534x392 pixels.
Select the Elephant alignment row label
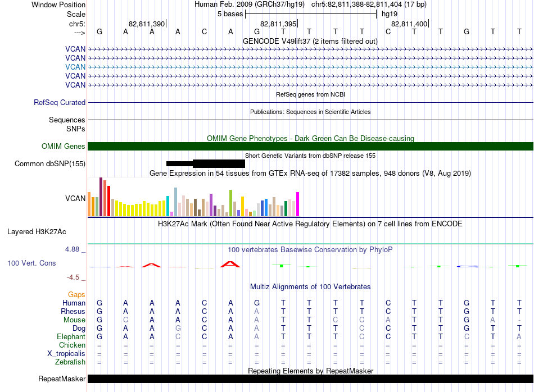coord(71,336)
